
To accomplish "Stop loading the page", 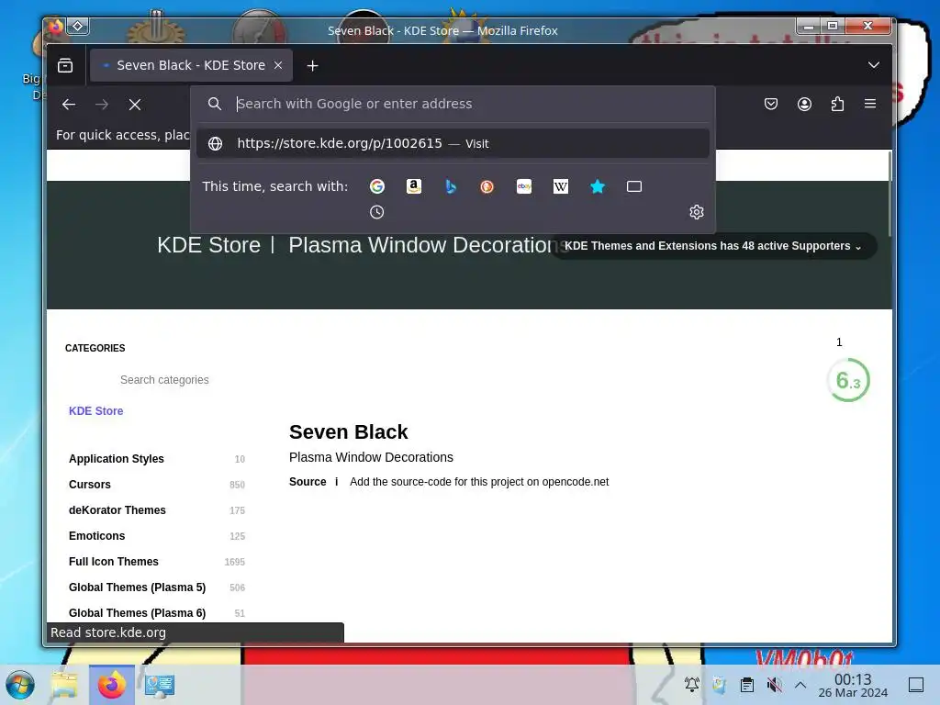I will [135, 105].
